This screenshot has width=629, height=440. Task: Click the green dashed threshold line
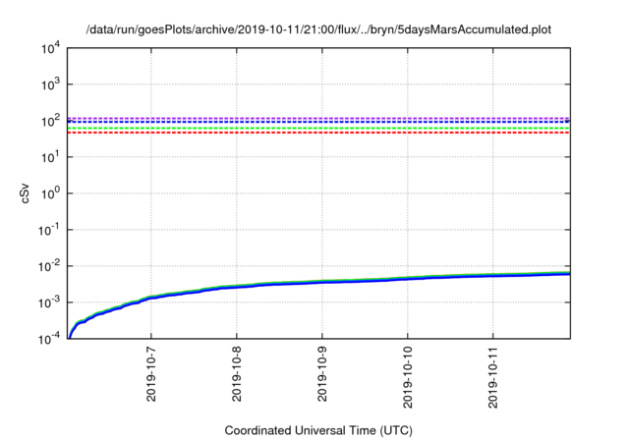(x=318, y=128)
